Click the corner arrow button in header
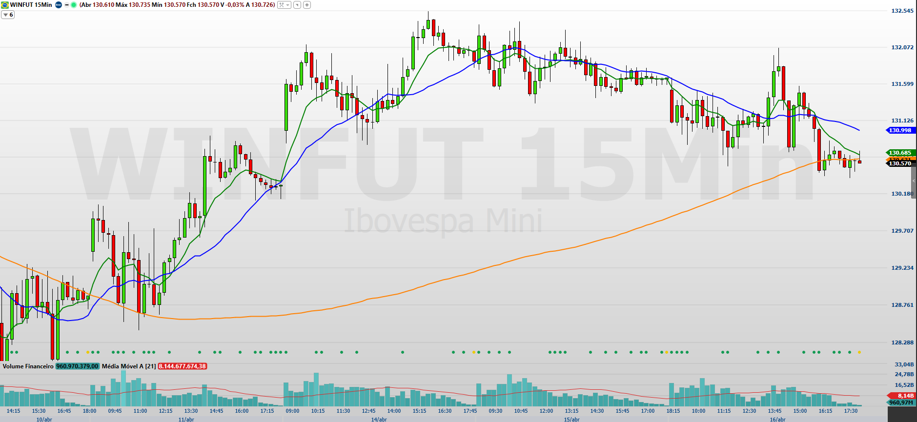Viewport: 917px width, 422px height. click(297, 5)
